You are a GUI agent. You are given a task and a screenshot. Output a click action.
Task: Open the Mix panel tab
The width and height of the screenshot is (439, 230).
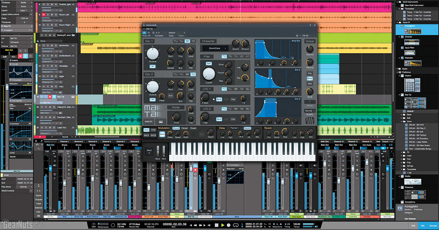[423, 226]
